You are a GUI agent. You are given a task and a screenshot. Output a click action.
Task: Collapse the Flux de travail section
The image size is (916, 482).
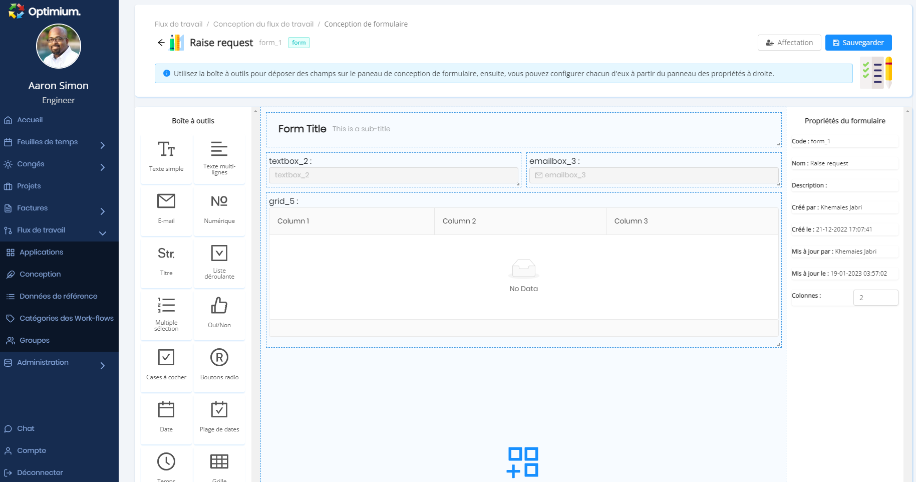[102, 233]
